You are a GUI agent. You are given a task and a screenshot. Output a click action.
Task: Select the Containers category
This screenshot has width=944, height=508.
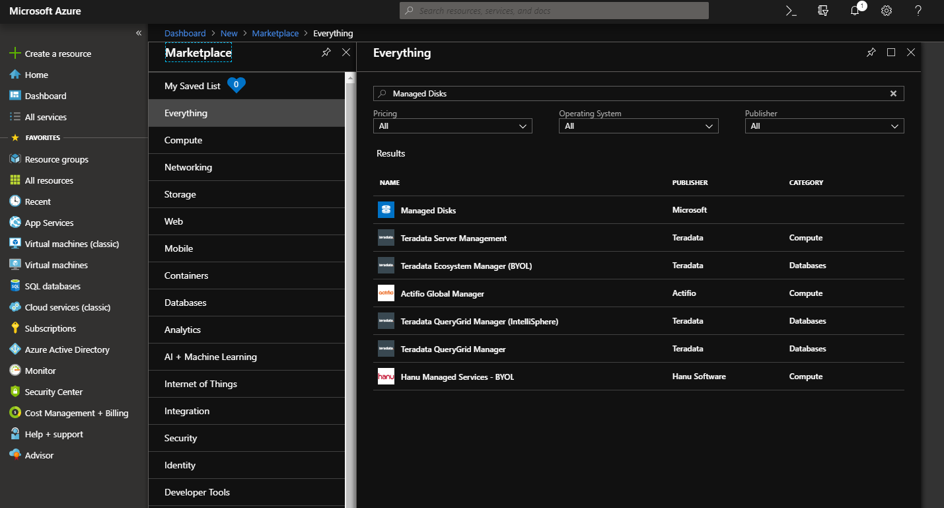click(x=246, y=275)
